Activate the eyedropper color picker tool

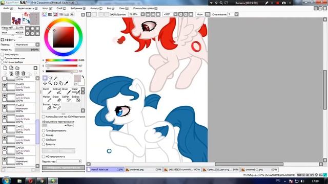66,83
